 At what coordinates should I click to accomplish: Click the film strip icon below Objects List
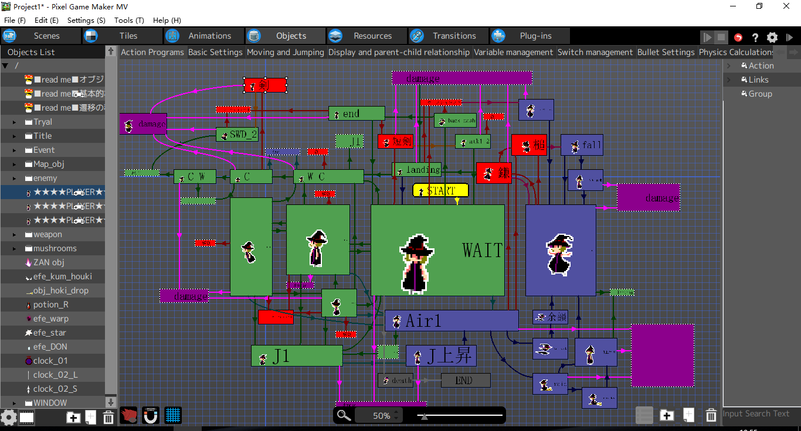coord(27,417)
